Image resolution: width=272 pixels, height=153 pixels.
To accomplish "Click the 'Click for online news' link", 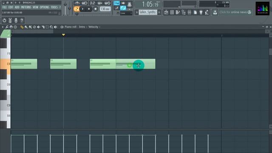I will 235,12.
